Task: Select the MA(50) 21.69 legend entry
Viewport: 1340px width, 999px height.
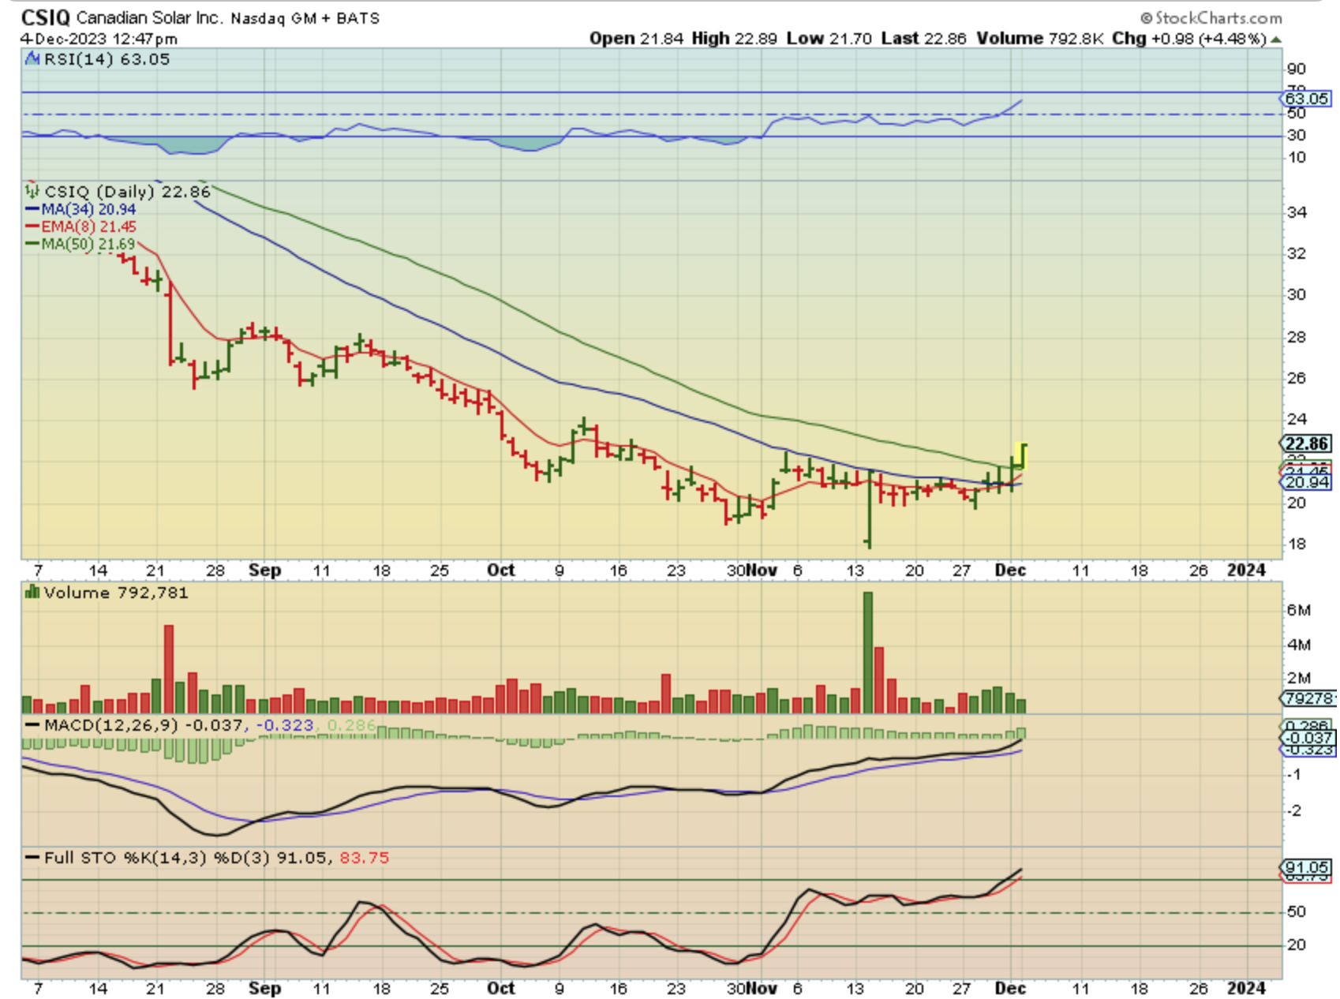Action: coord(80,244)
